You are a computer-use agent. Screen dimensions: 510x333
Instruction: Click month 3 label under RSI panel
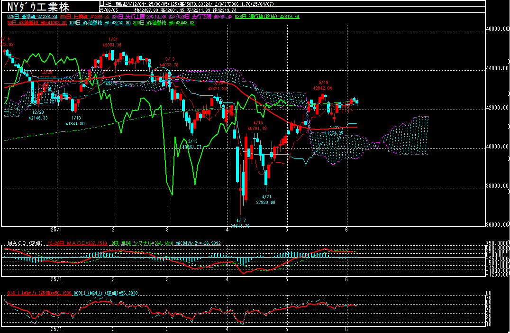(x=167, y=329)
